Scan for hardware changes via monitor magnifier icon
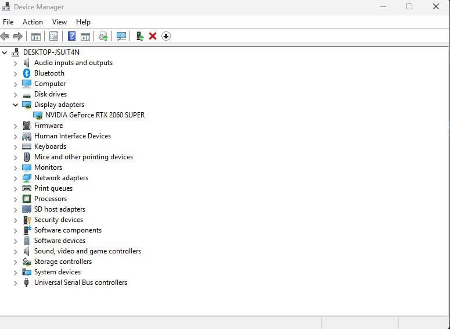 (x=121, y=36)
